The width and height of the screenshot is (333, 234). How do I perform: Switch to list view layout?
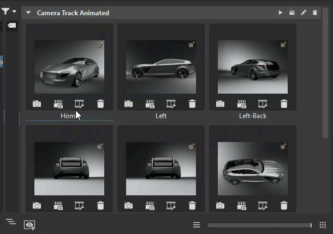(197, 225)
